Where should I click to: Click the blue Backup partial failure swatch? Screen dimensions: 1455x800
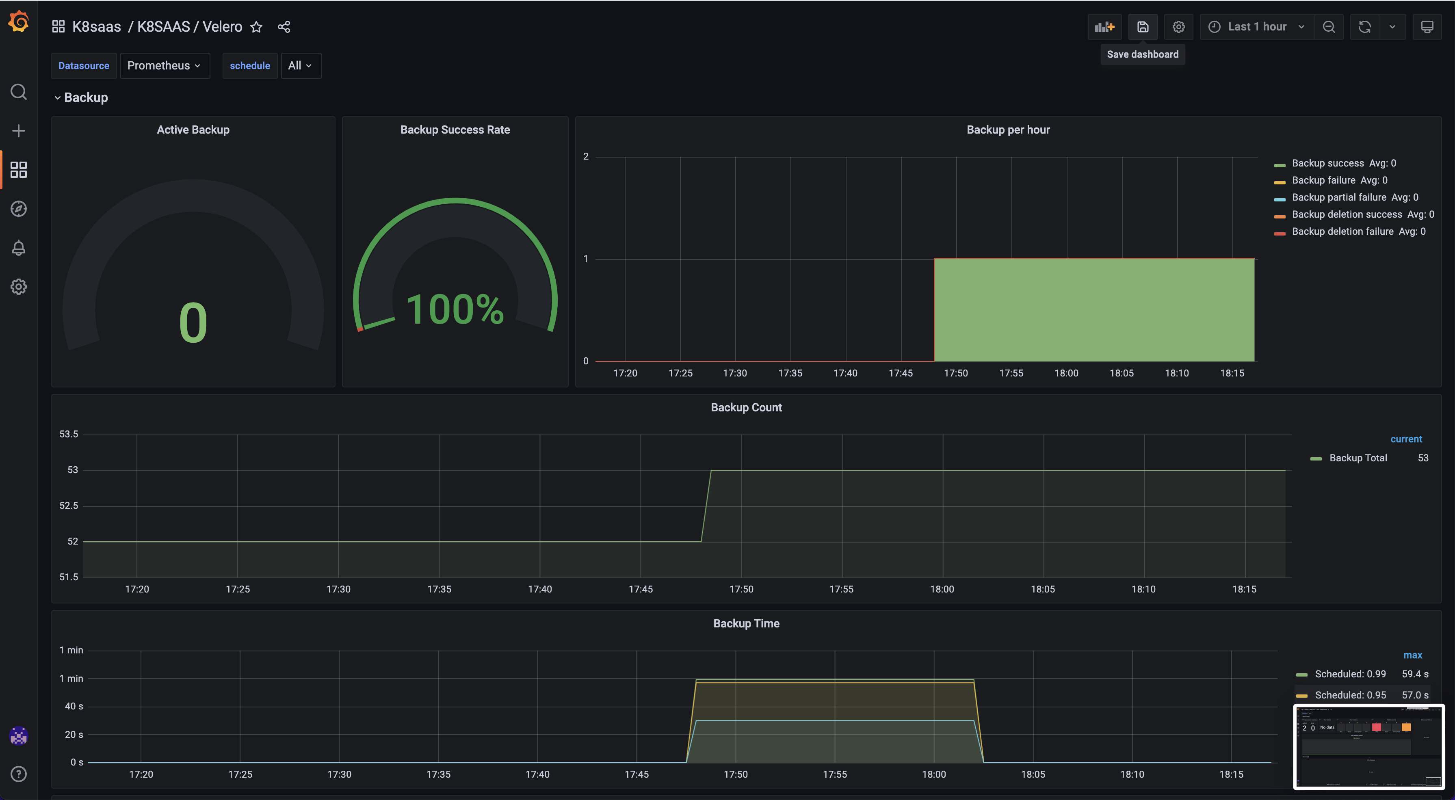tap(1280, 199)
